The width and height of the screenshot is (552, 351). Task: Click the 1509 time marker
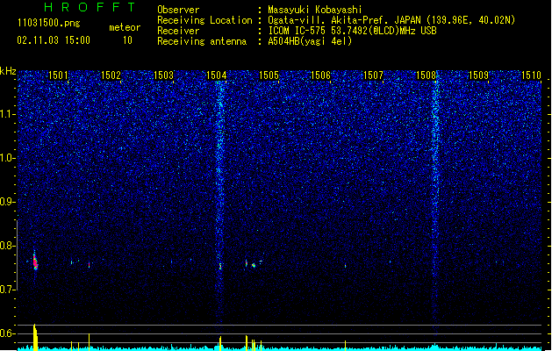point(479,75)
